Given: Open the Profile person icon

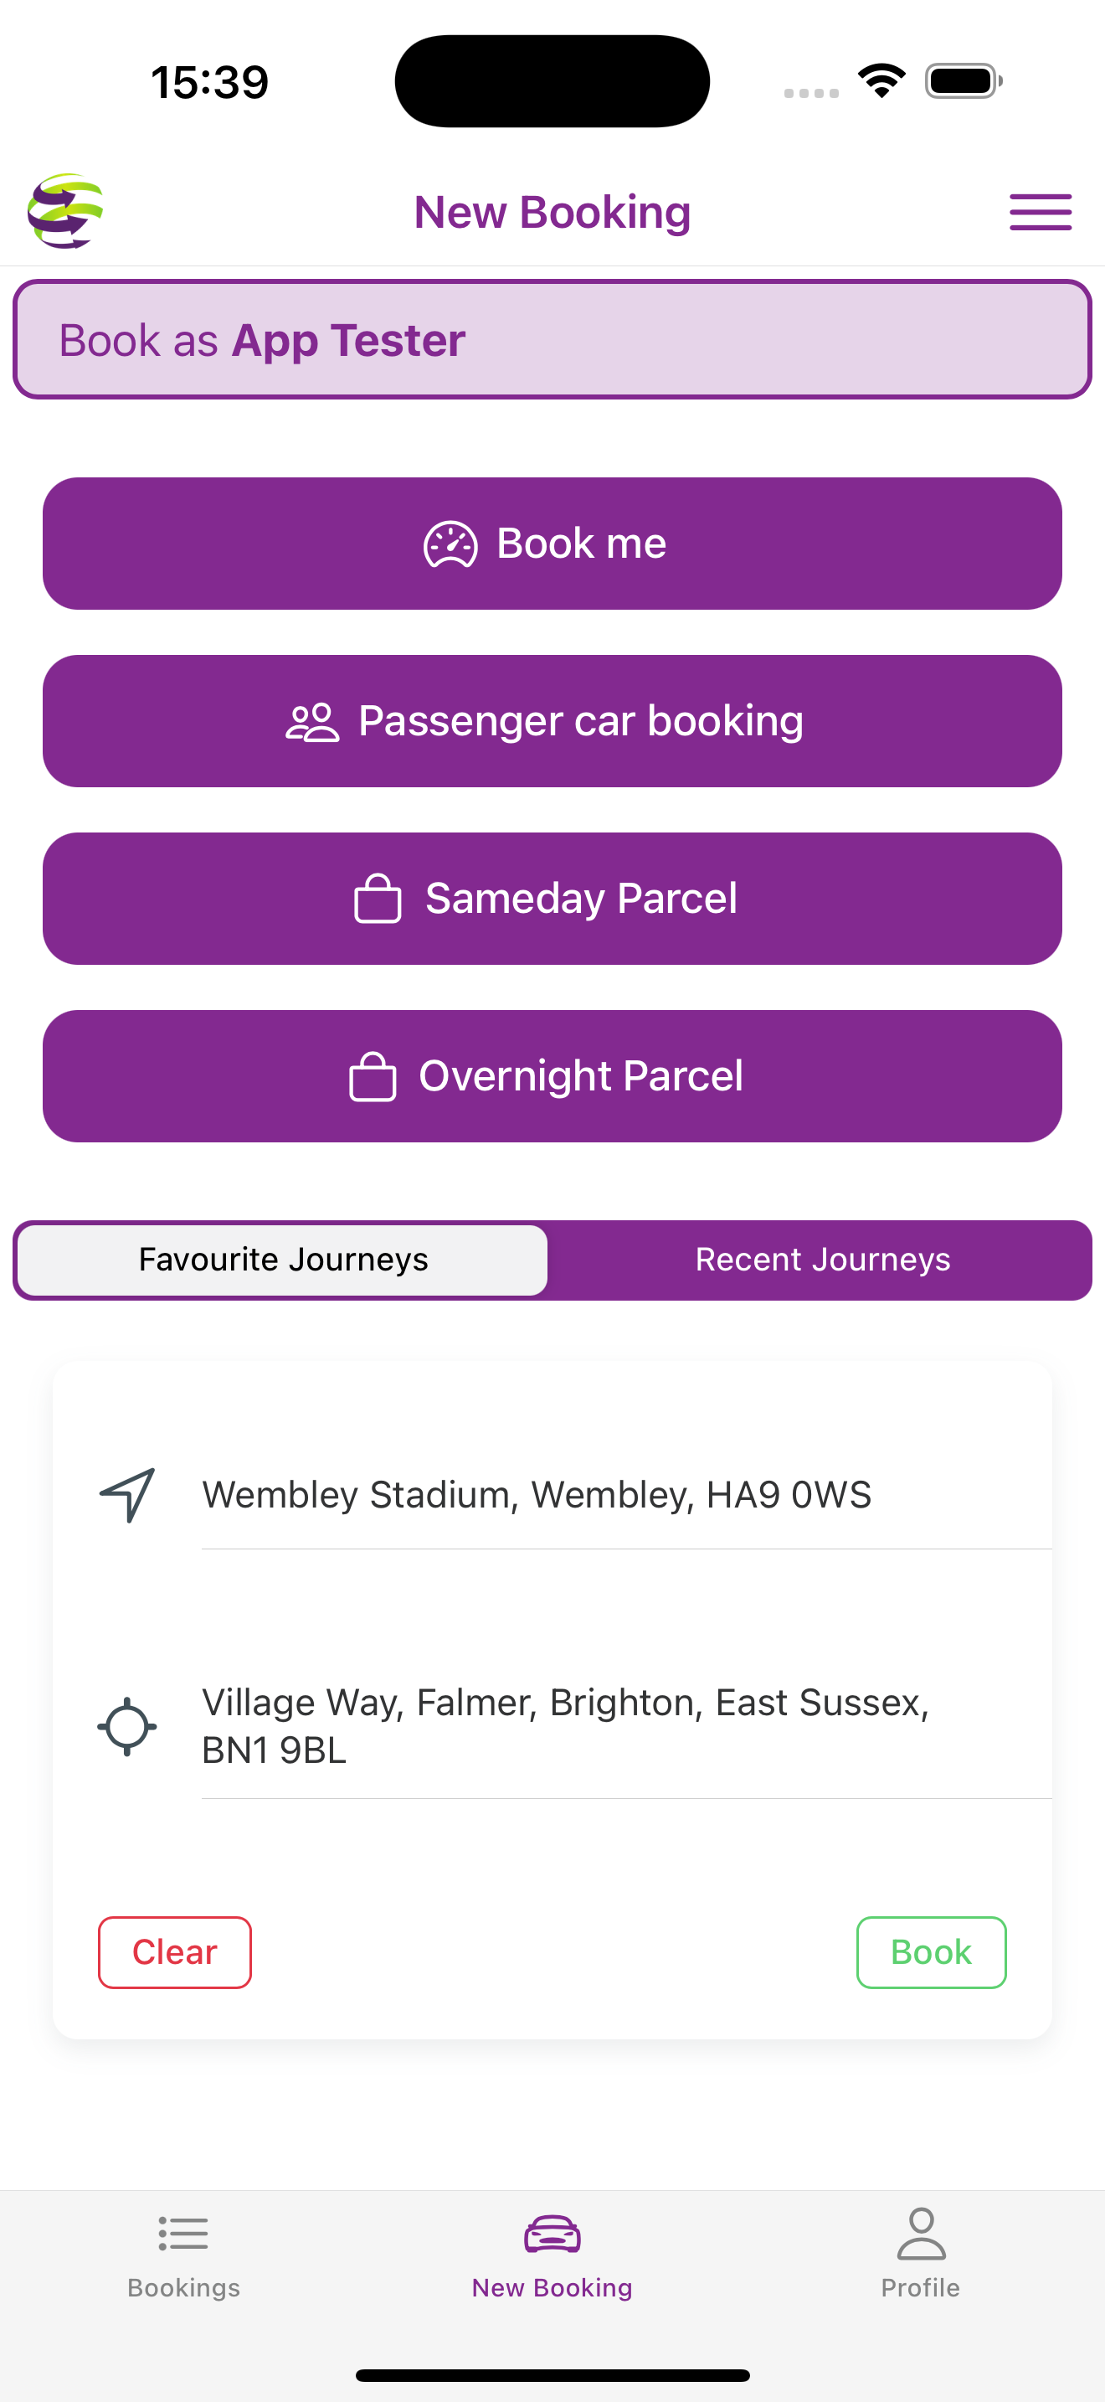Looking at the screenshot, I should 921,2233.
